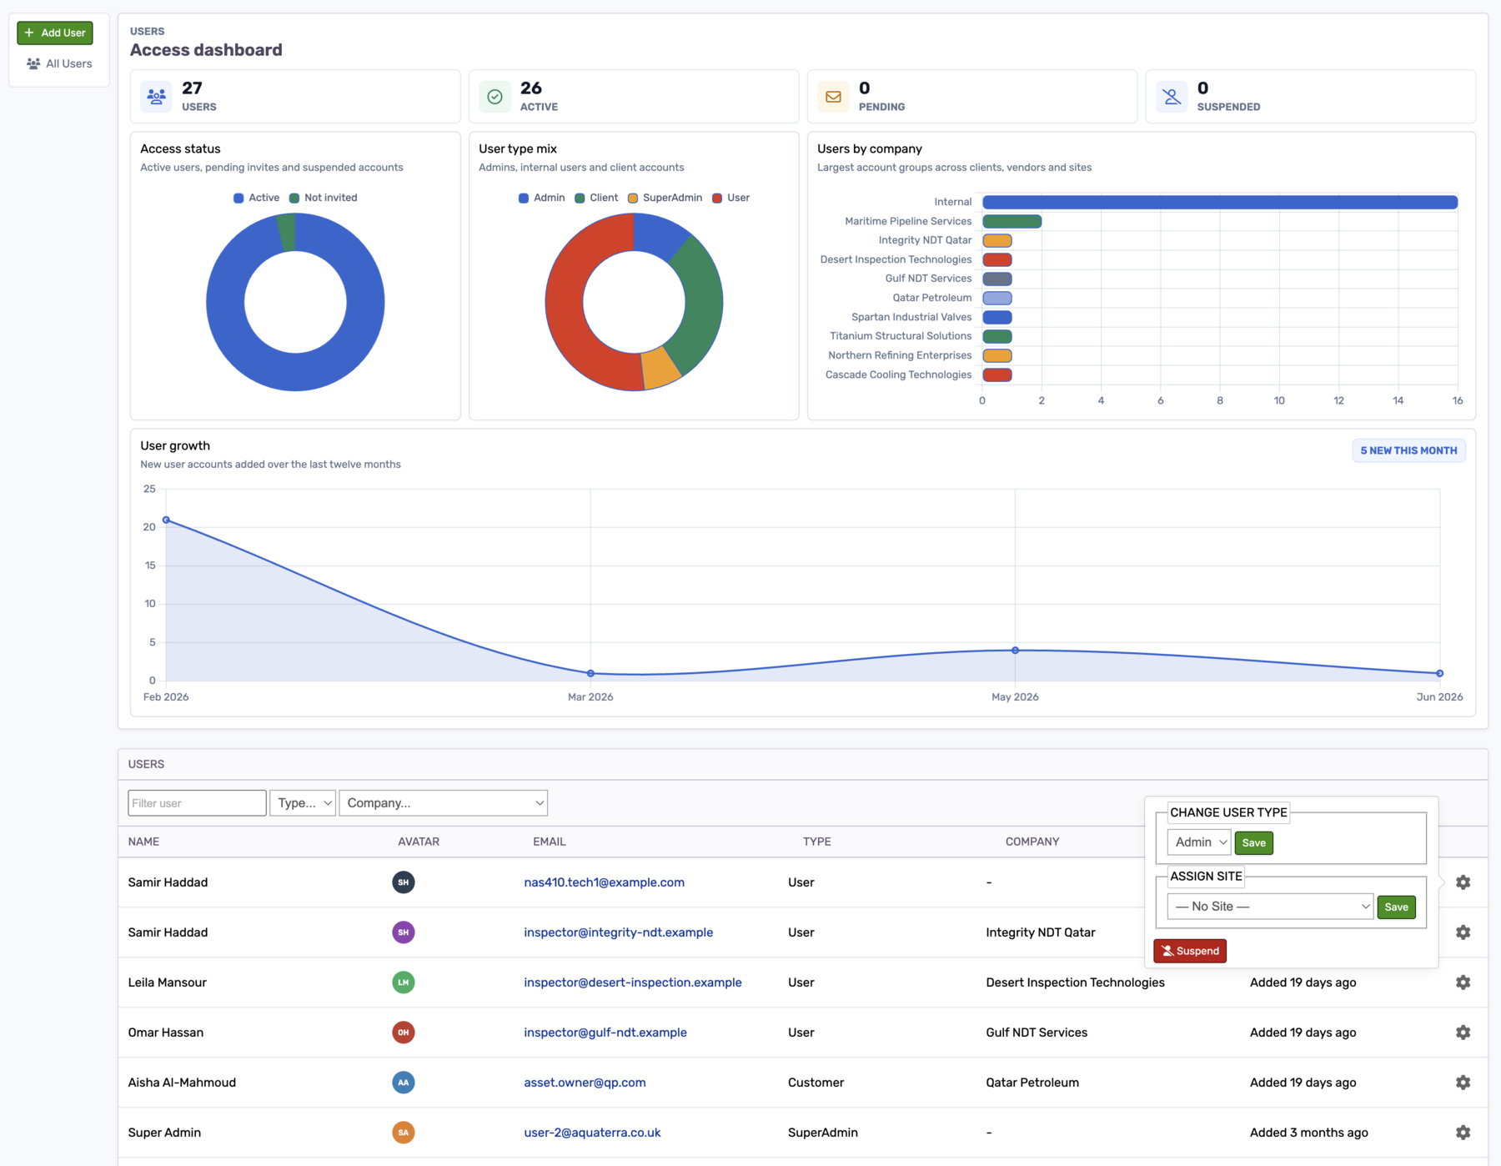This screenshot has width=1501, height=1166.
Task: Click the green checkmark icon in the Active card
Action: pos(494,97)
